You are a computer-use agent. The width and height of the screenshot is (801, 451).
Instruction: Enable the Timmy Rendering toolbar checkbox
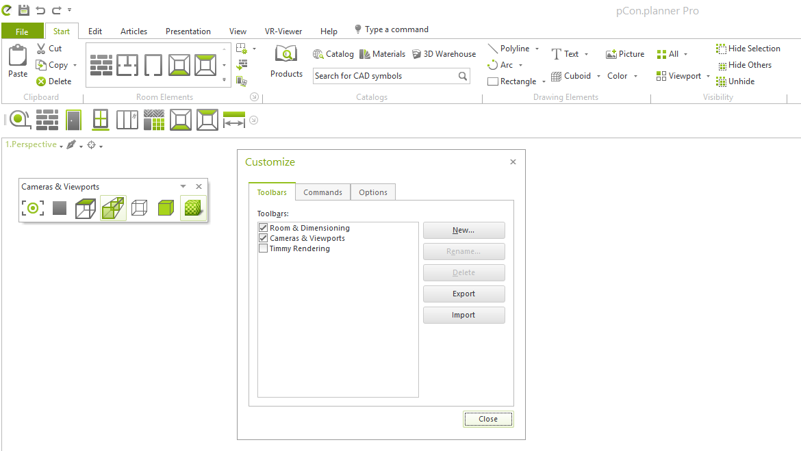(x=263, y=248)
